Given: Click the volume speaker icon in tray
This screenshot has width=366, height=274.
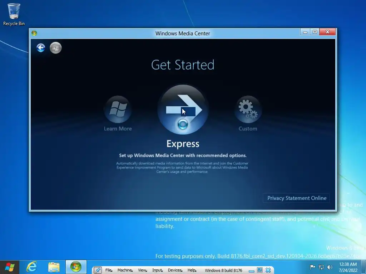Looking at the screenshot, I should pyautogui.click(x=330, y=267).
